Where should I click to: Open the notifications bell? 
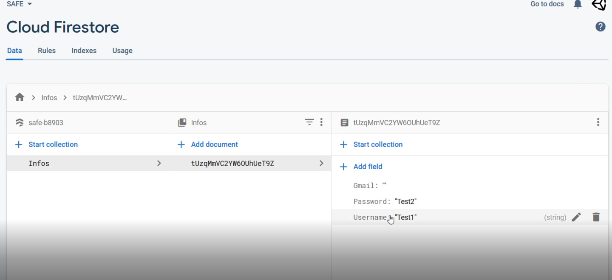[578, 4]
